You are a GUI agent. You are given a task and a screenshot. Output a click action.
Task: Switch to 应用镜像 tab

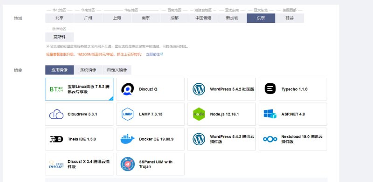[x=60, y=70]
